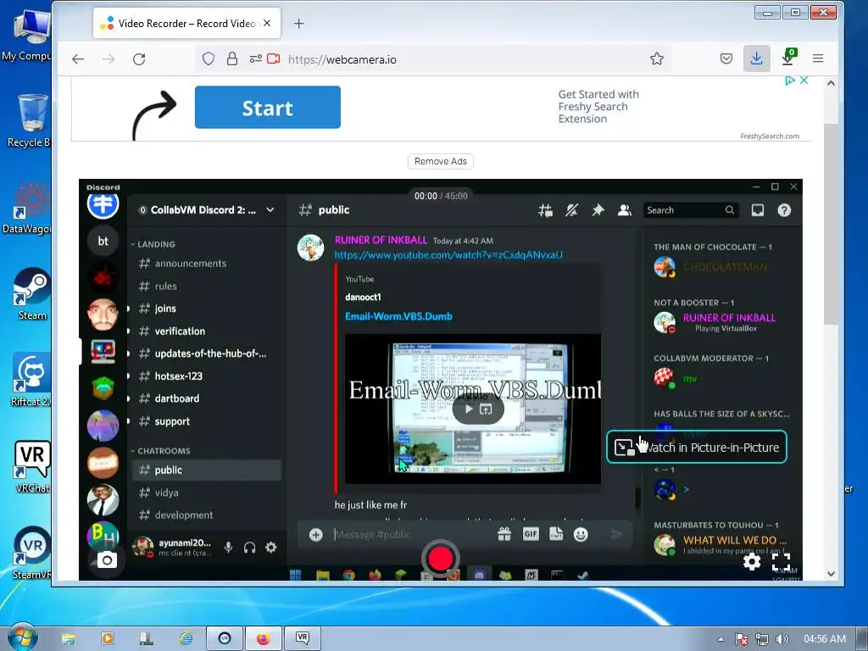This screenshot has width=868, height=651.
Task: Select the public channel in the sidebar
Action: click(207, 470)
